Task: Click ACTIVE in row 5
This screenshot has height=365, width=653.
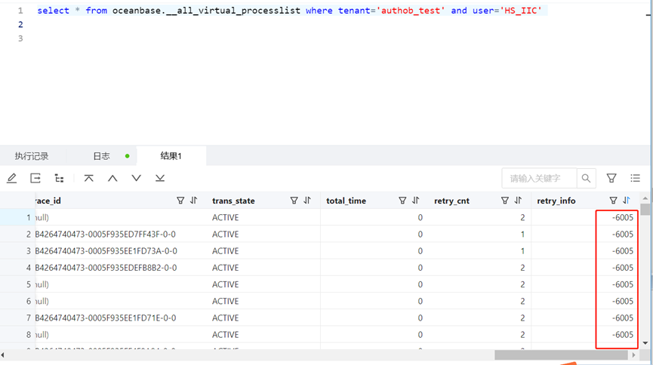Action: tap(225, 284)
